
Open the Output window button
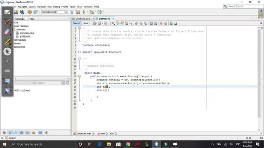[10, 138]
